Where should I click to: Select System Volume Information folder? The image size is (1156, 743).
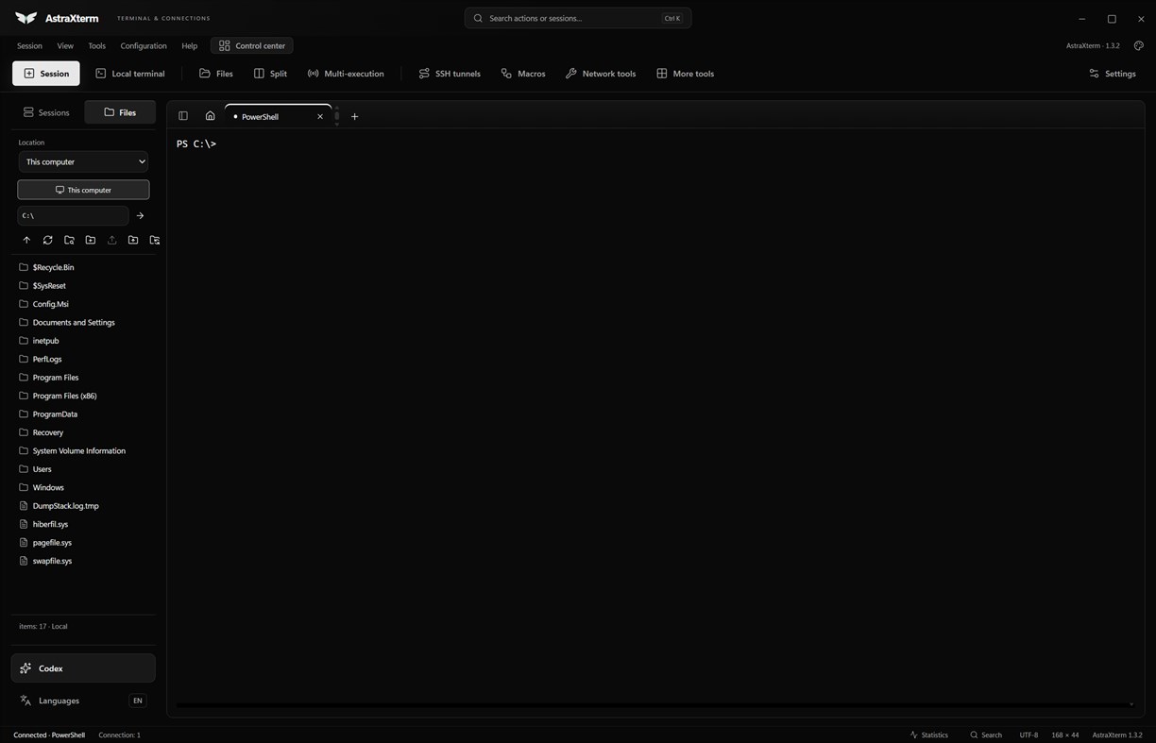(83, 450)
